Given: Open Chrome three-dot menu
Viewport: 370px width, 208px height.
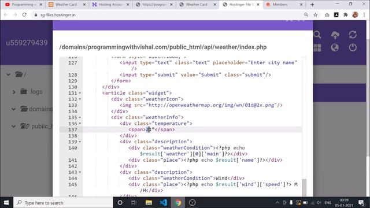Looking at the screenshot, I should 364,14.
